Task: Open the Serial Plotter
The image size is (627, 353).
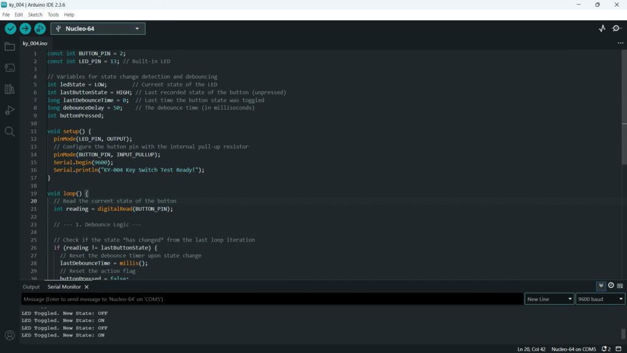Action: [601, 29]
